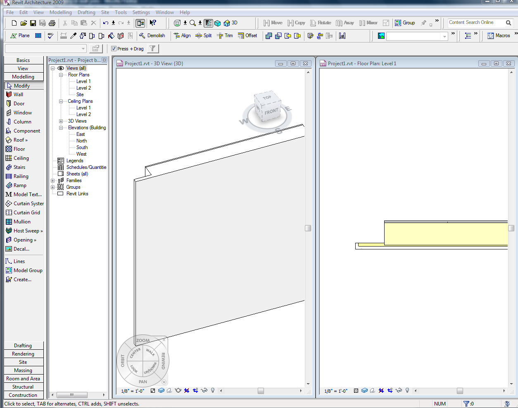
Task: Select the Door tool
Action: coord(19,104)
